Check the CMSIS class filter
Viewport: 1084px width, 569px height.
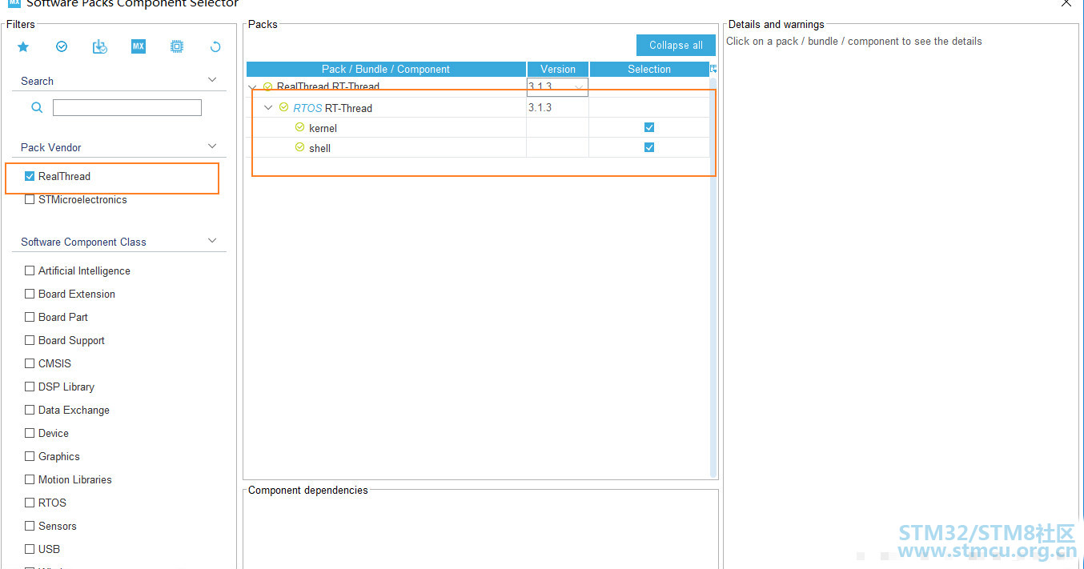[30, 363]
